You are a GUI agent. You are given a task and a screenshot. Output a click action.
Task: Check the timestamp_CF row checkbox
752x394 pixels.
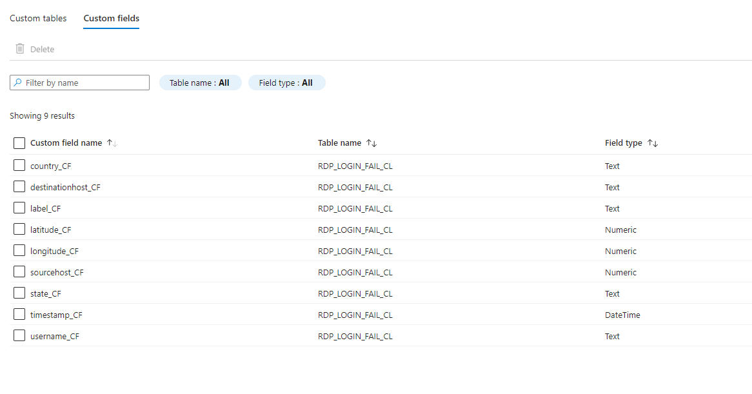[x=19, y=315]
